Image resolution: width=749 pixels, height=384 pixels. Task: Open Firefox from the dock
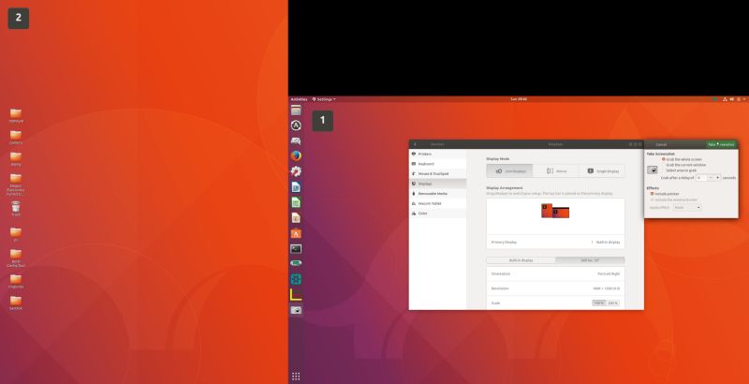[x=296, y=156]
